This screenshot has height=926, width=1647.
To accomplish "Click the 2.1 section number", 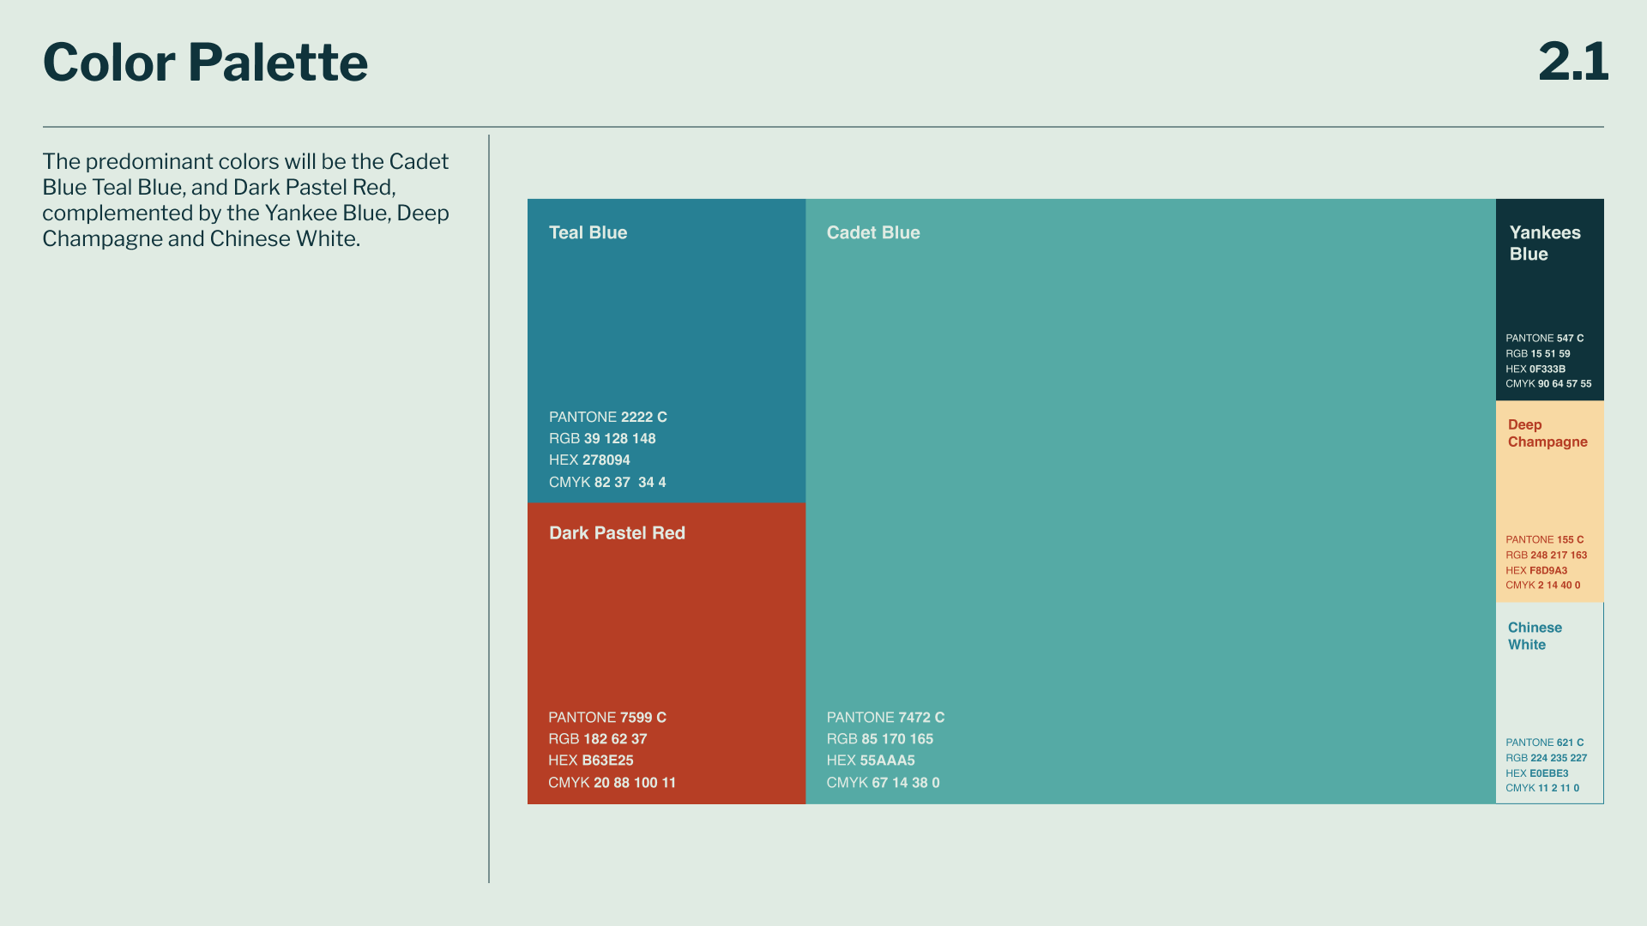I will coord(1572,63).
